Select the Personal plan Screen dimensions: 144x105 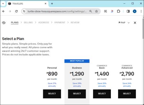(52, 94)
